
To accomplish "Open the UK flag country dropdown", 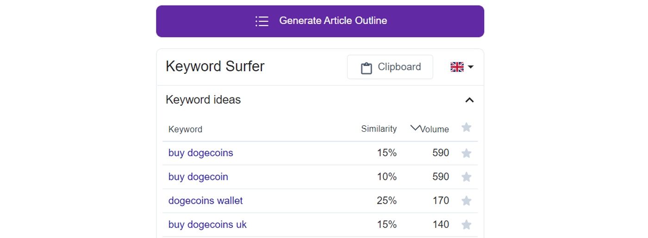I will pyautogui.click(x=461, y=67).
